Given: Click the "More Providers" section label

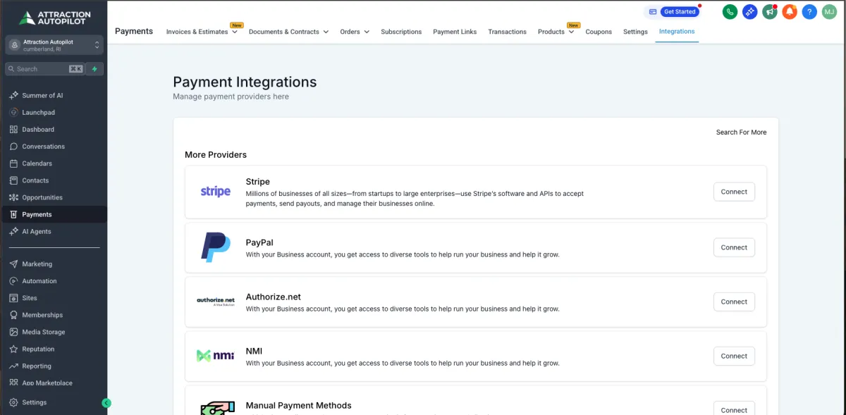Looking at the screenshot, I should click(x=216, y=155).
